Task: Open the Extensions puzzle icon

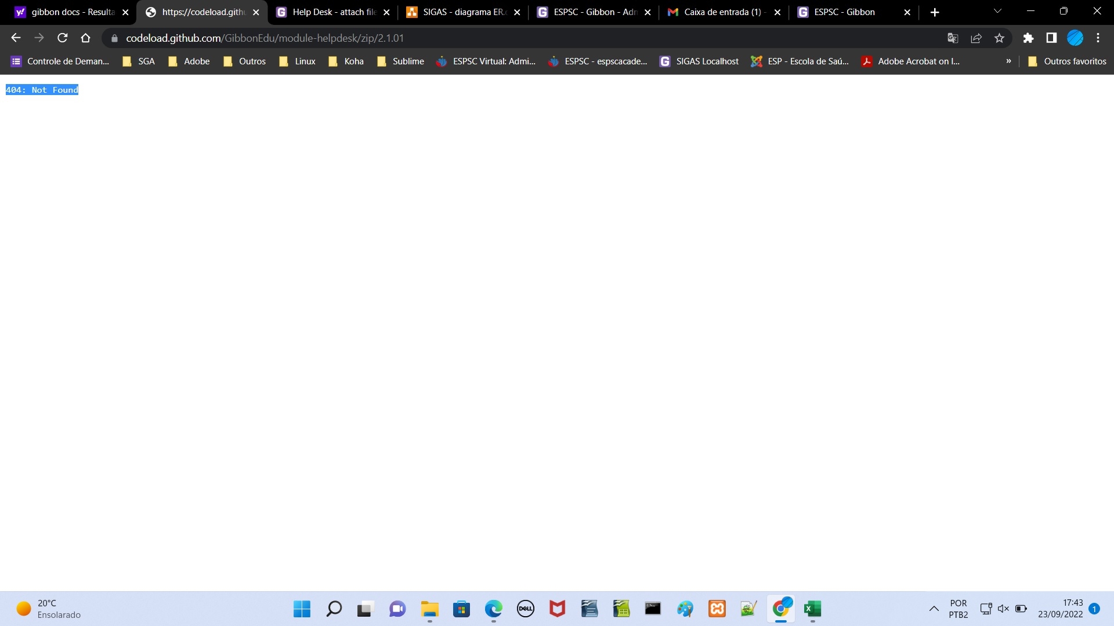Action: click(x=1028, y=38)
